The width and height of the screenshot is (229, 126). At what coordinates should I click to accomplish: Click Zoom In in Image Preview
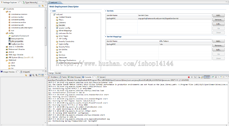[x=36, y=75]
